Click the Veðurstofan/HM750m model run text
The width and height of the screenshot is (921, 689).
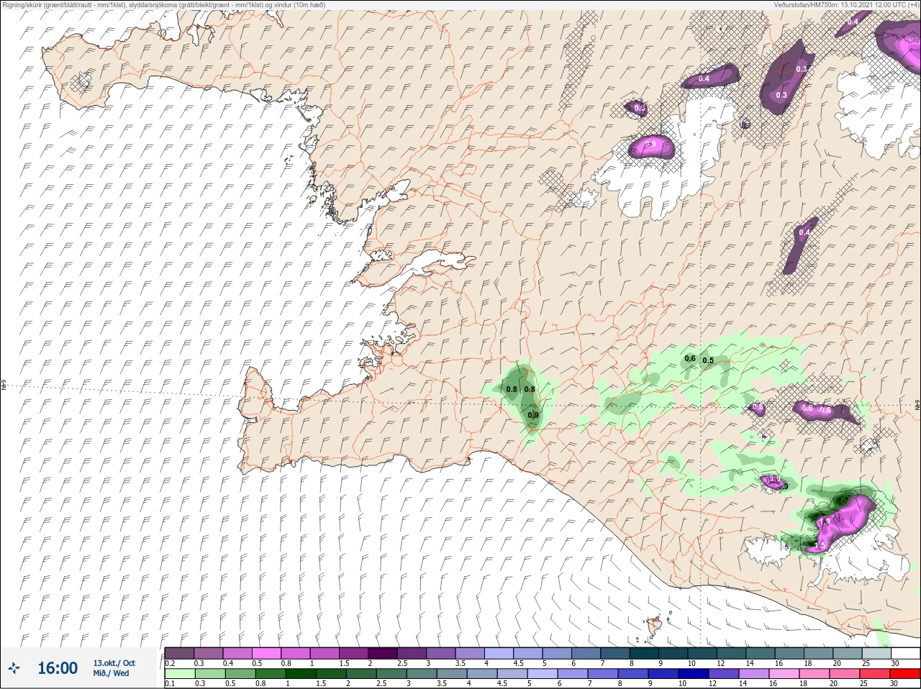tap(846, 5)
